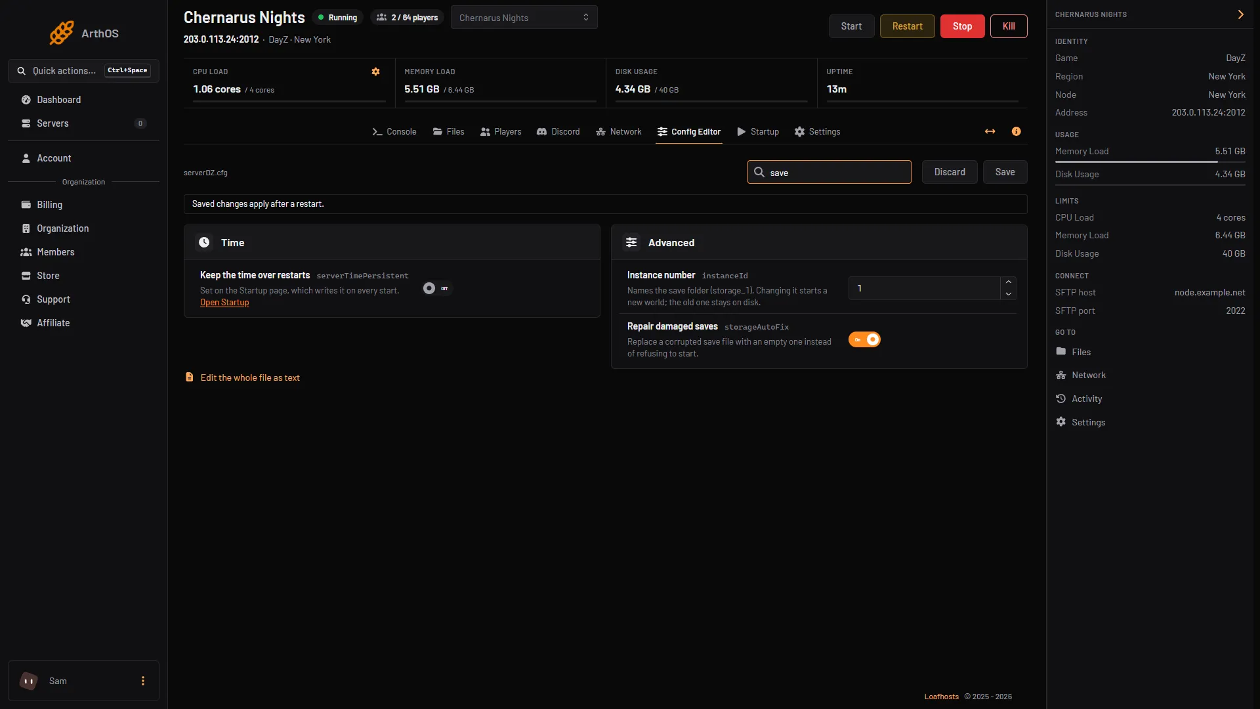This screenshot has width=1260, height=709.
Task: Click the Discard changes button
Action: click(950, 172)
